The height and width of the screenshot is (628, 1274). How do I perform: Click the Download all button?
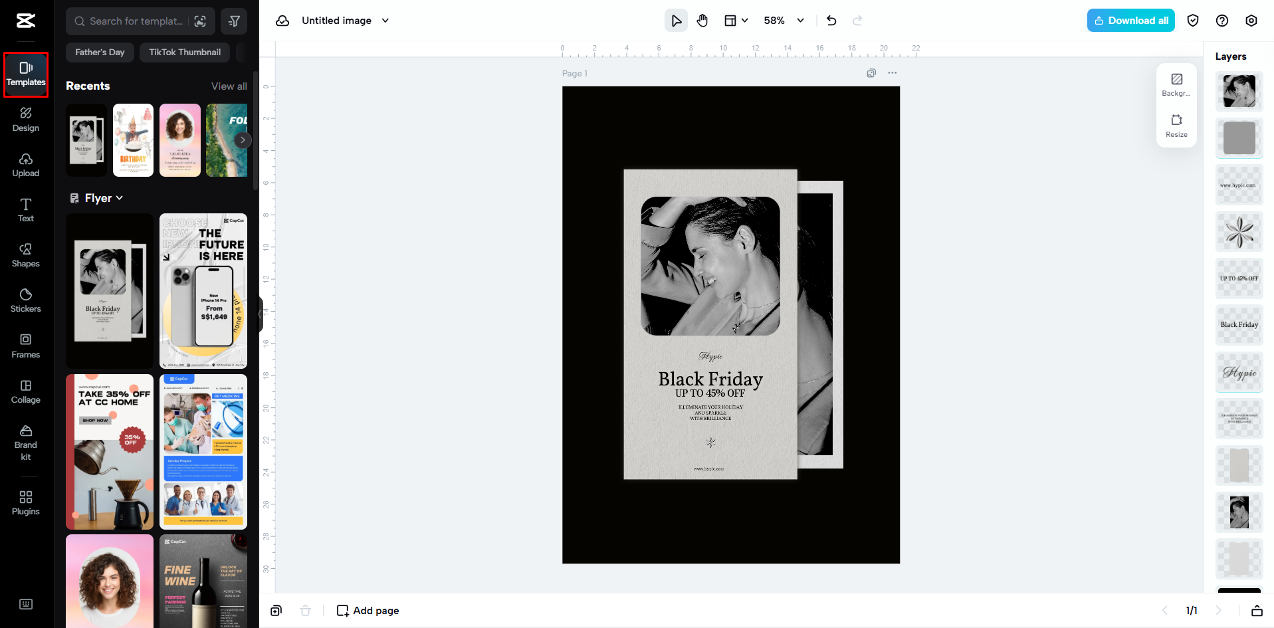1130,20
